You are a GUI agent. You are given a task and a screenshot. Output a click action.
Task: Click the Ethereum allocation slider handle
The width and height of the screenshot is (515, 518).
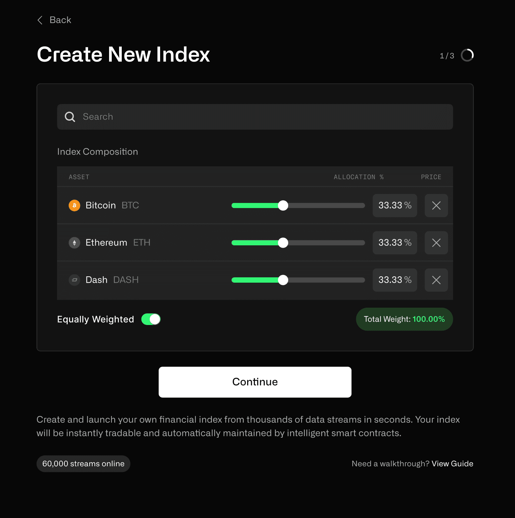coord(283,243)
